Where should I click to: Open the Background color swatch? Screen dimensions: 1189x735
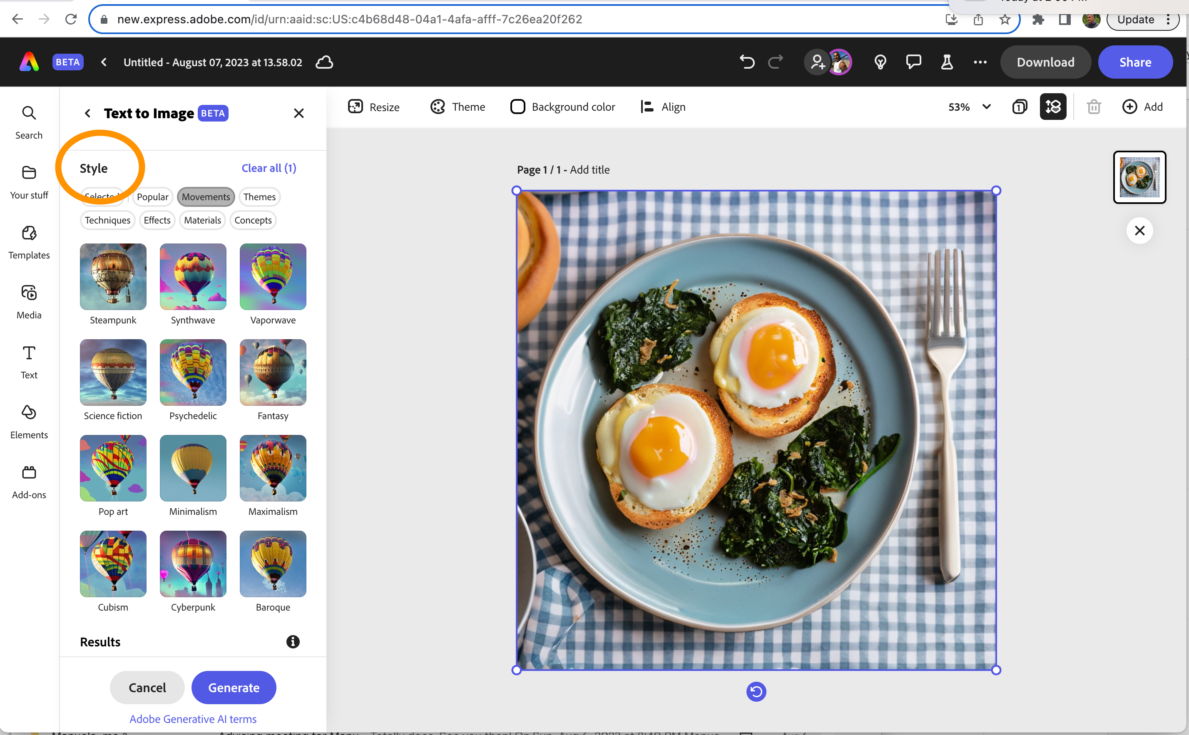517,107
